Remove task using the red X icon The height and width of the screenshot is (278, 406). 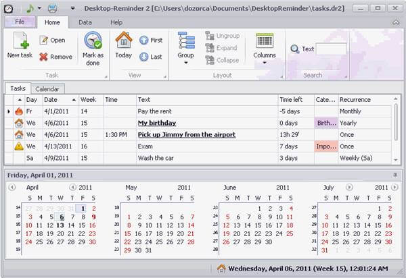pos(43,57)
